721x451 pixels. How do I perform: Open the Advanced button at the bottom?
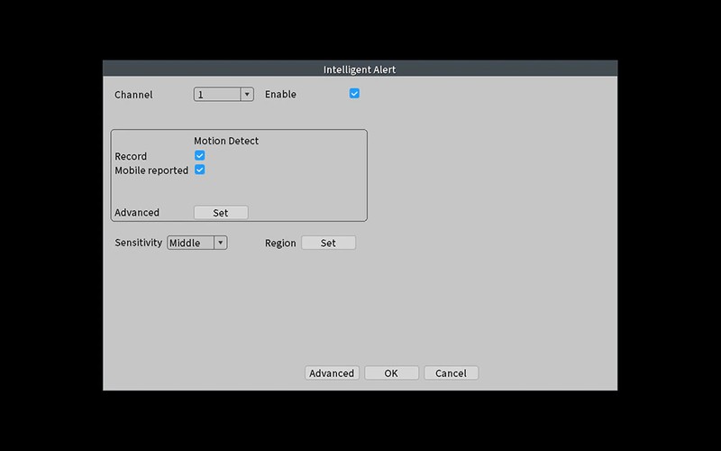point(332,373)
